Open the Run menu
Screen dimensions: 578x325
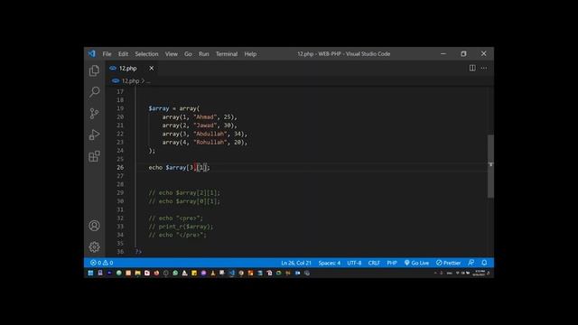coord(204,54)
